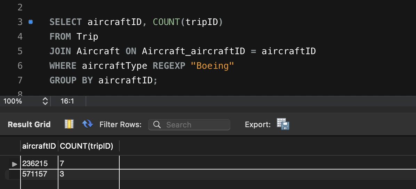Screen dimensions: 416x189
Task: Place cursor on FROM Trip line
Action: [x=74, y=36]
